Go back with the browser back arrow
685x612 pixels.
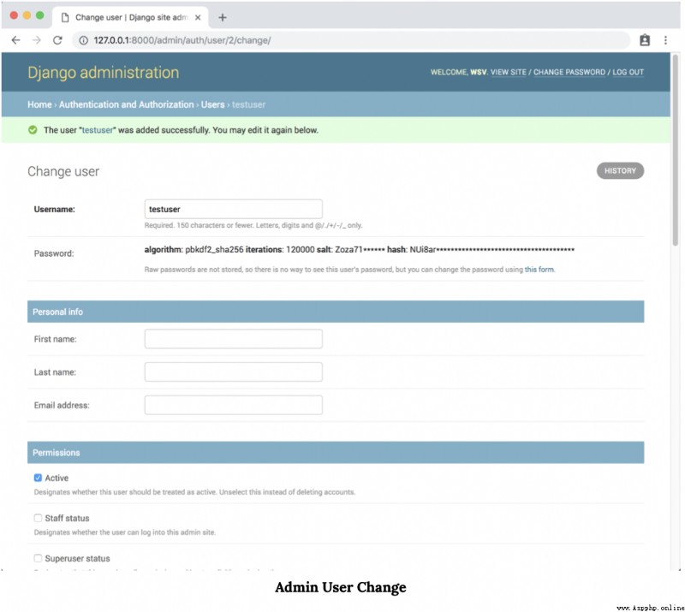(15, 40)
